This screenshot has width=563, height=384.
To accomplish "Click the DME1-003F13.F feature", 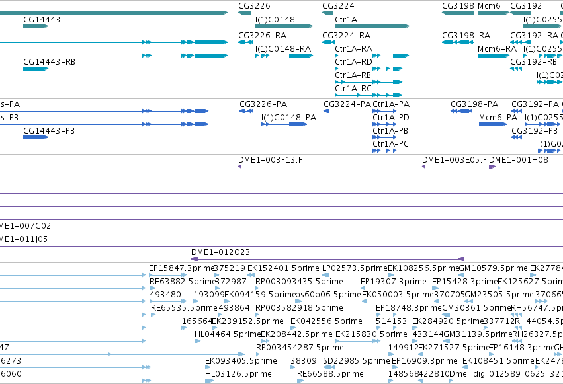I will coord(240,167).
